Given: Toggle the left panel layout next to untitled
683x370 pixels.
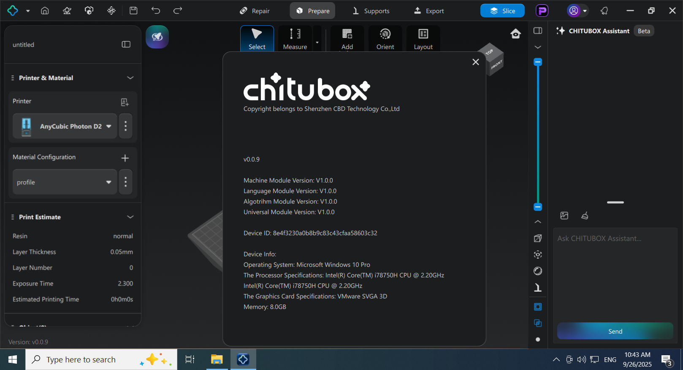Looking at the screenshot, I should pos(126,44).
